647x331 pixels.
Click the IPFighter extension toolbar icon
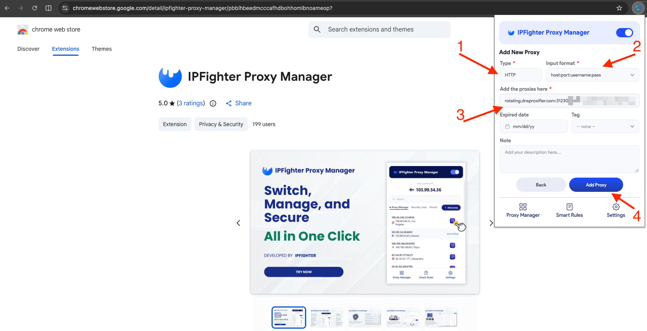point(638,8)
